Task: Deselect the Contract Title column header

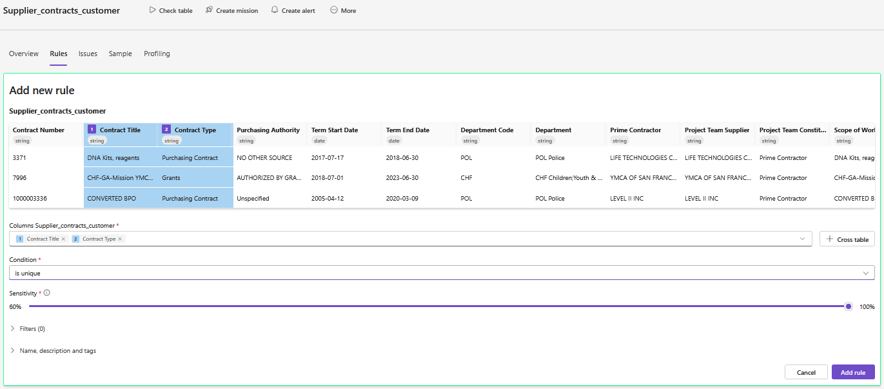Action: click(120, 130)
